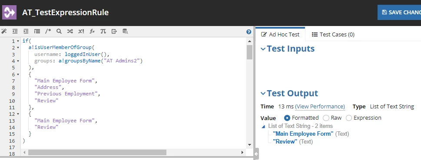The image size is (421, 160).
Task: Click "List of Text String" type value
Action: [x=392, y=106]
